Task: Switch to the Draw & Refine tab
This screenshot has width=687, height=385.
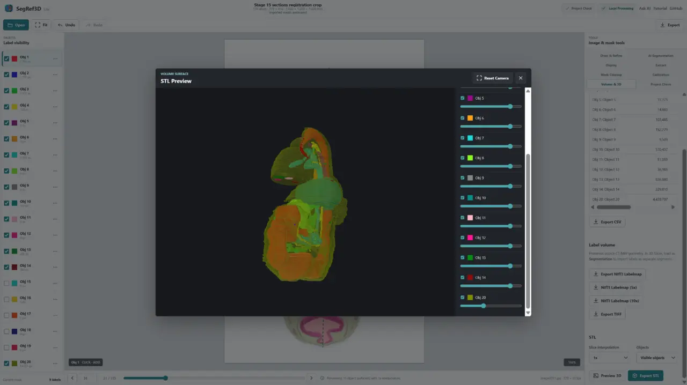Action: tap(611, 56)
